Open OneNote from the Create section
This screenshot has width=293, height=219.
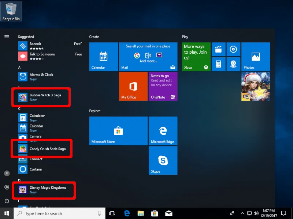click(163, 86)
